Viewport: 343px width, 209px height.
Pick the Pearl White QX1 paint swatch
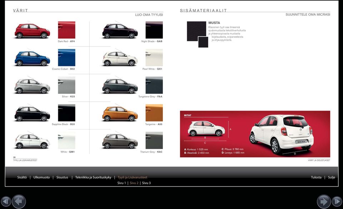154,58
